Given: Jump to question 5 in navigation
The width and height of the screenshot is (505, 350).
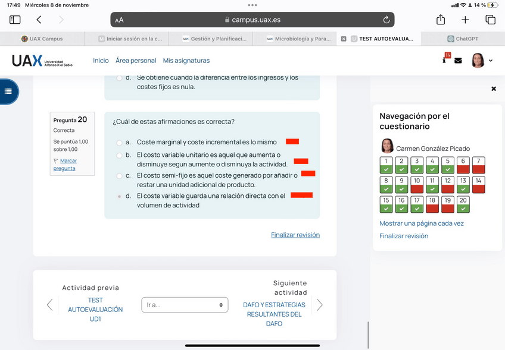Looking at the screenshot, I should click(448, 165).
